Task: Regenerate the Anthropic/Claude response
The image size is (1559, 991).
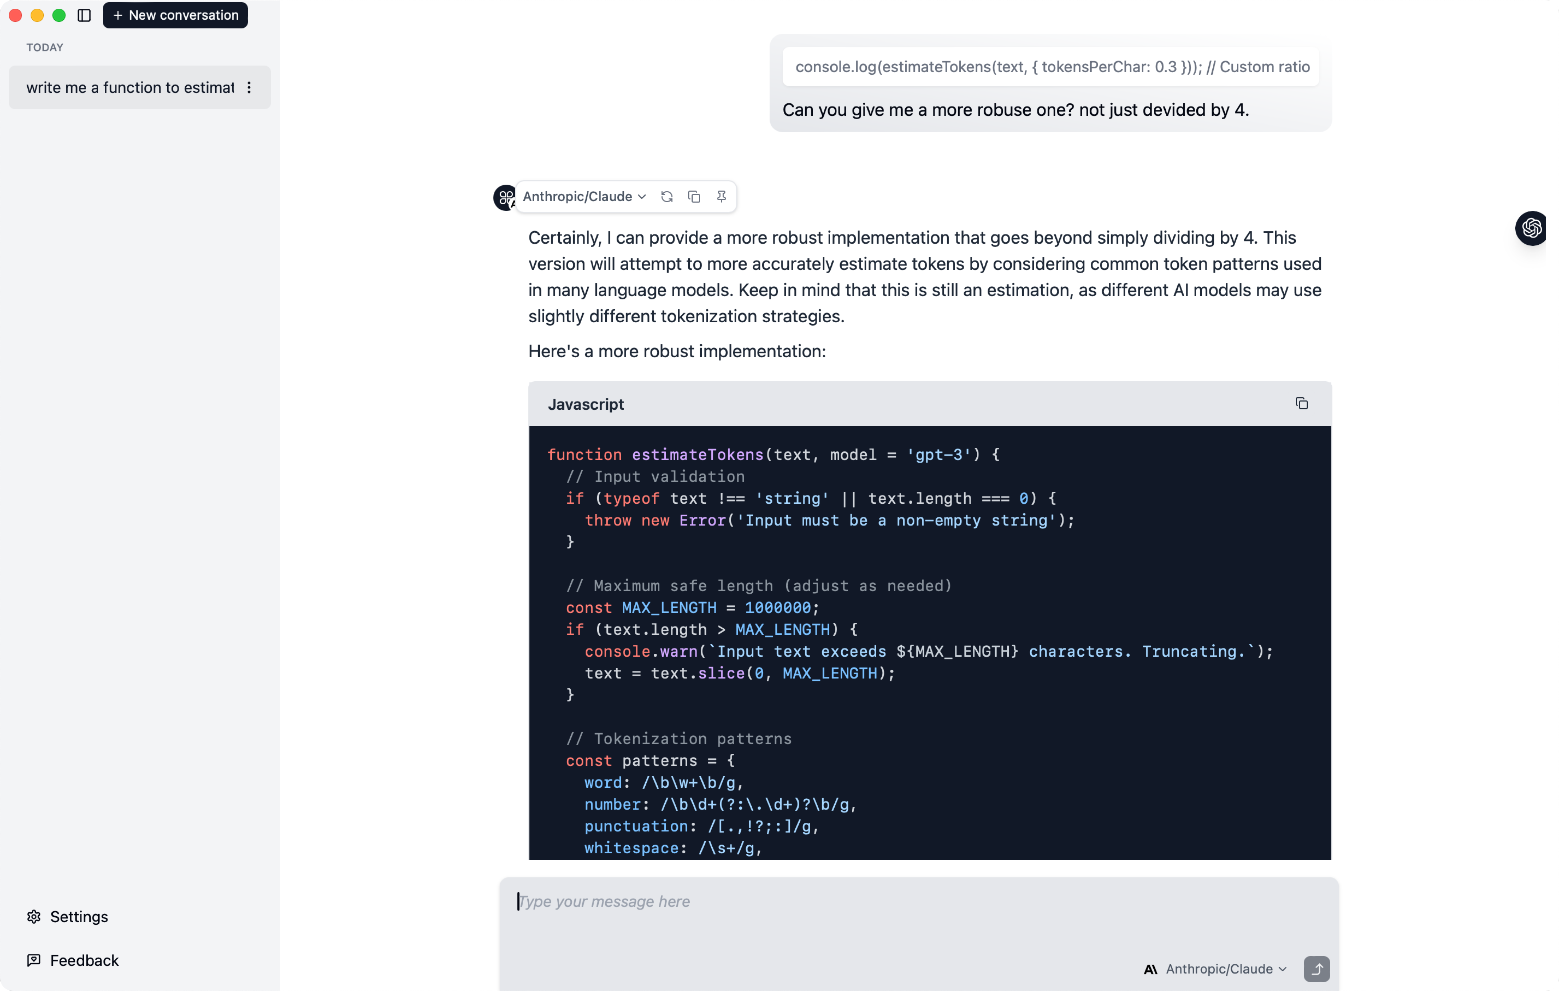Action: [667, 196]
